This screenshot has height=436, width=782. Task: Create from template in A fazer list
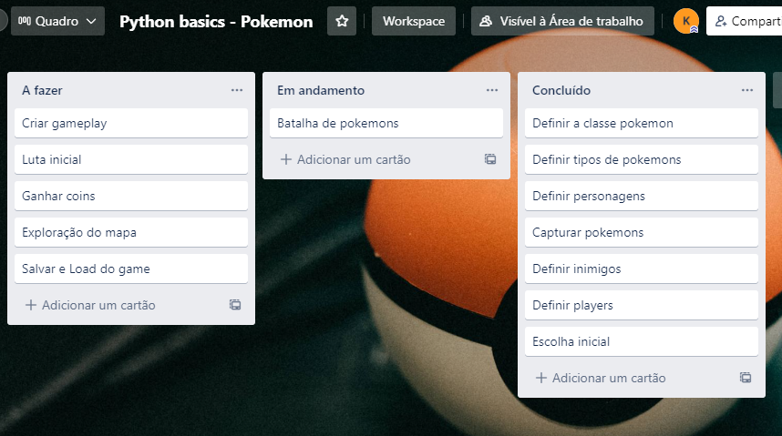click(235, 305)
